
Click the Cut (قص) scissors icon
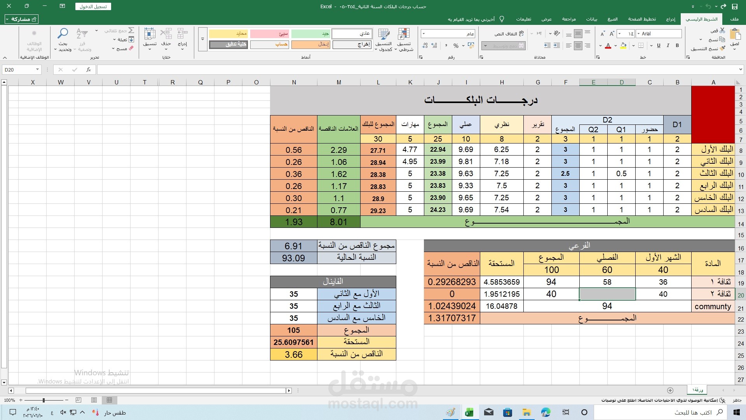pos(722,30)
